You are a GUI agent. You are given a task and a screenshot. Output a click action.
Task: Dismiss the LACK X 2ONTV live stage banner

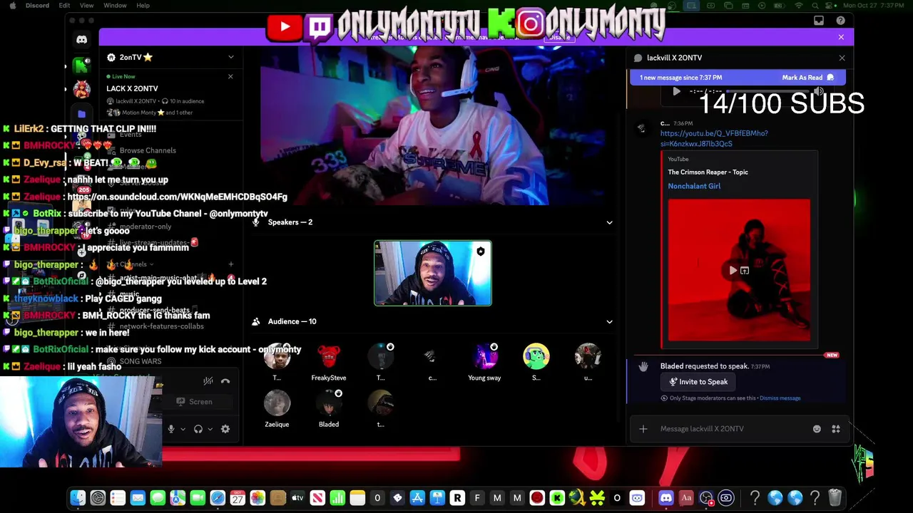(230, 76)
